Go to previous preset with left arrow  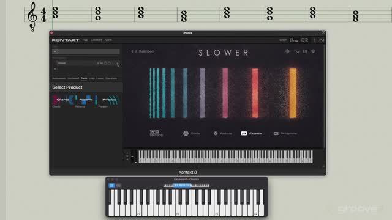[x=132, y=51]
